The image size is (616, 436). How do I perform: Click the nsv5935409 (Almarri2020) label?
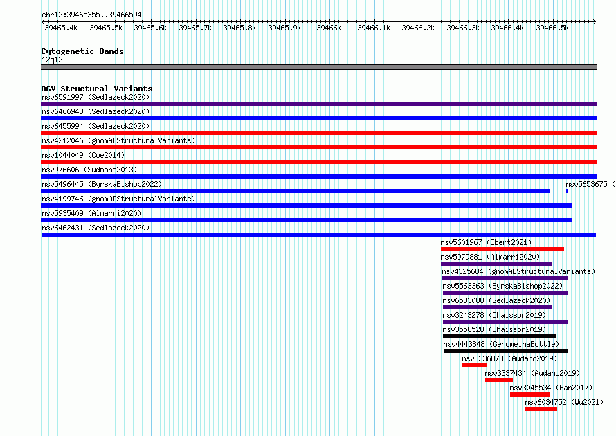coord(91,213)
